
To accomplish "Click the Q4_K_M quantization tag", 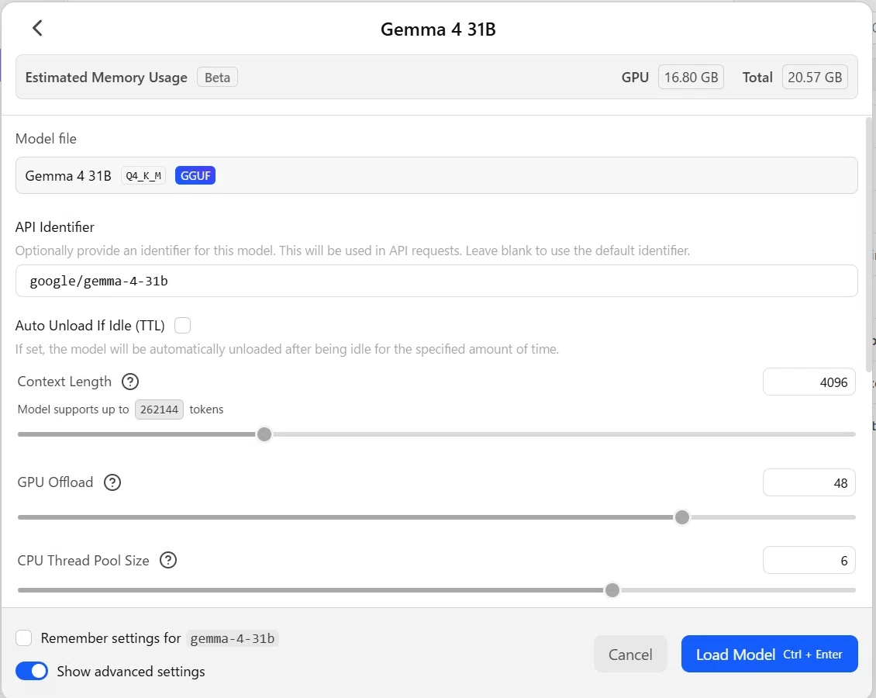I will (143, 175).
